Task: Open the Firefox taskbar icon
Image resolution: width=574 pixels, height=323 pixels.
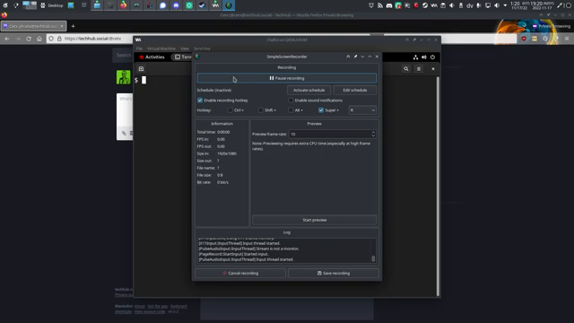Action: click(124, 5)
